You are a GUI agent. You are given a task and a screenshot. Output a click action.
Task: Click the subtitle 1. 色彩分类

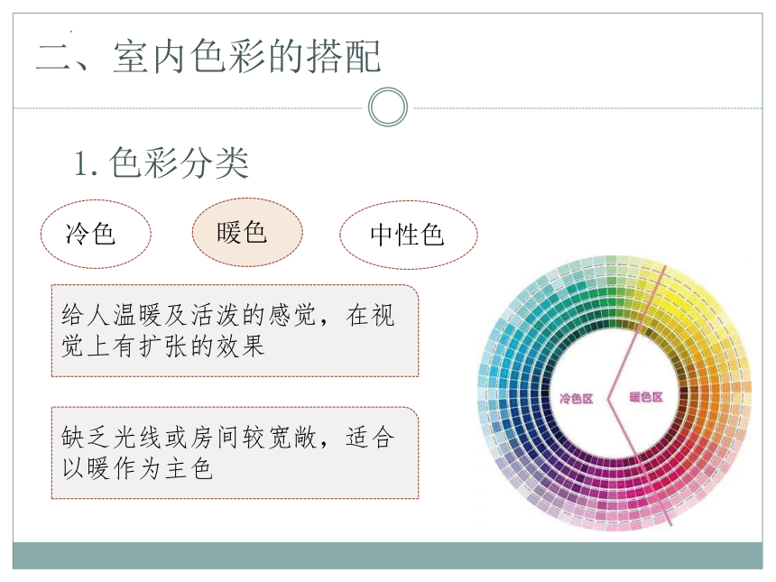pyautogui.click(x=161, y=162)
